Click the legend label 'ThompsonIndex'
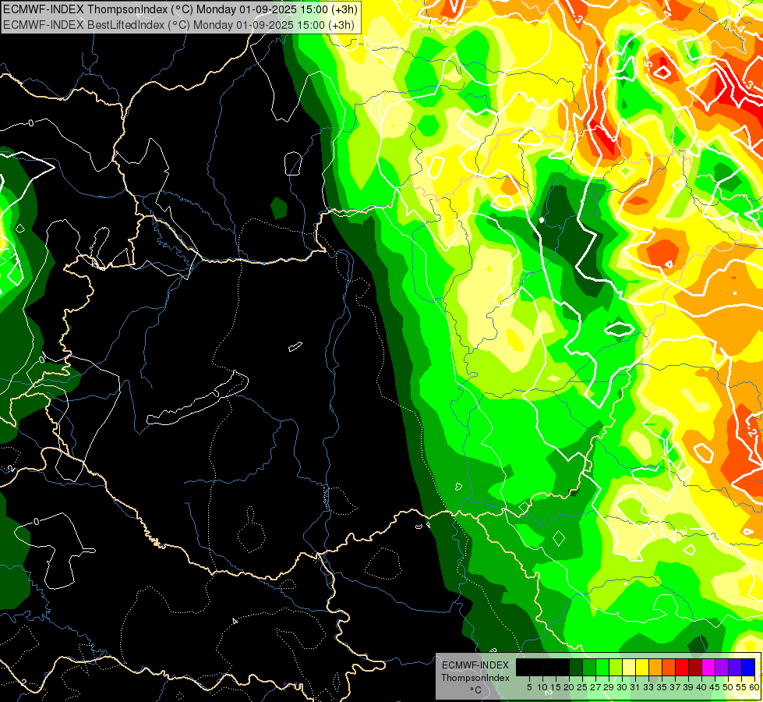 click(x=475, y=678)
